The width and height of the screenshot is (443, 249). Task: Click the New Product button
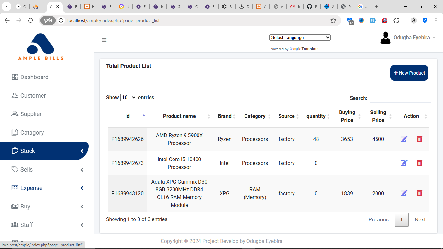pos(409,73)
